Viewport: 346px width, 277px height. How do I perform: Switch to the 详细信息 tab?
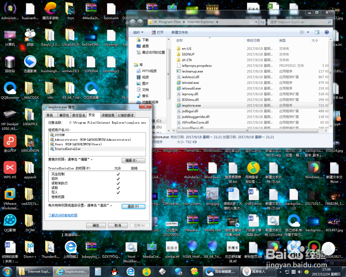click(108, 115)
